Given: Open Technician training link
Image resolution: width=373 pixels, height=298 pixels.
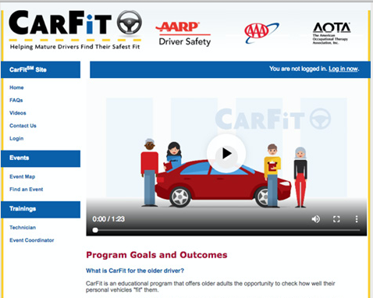Looking at the screenshot, I should click(x=23, y=228).
